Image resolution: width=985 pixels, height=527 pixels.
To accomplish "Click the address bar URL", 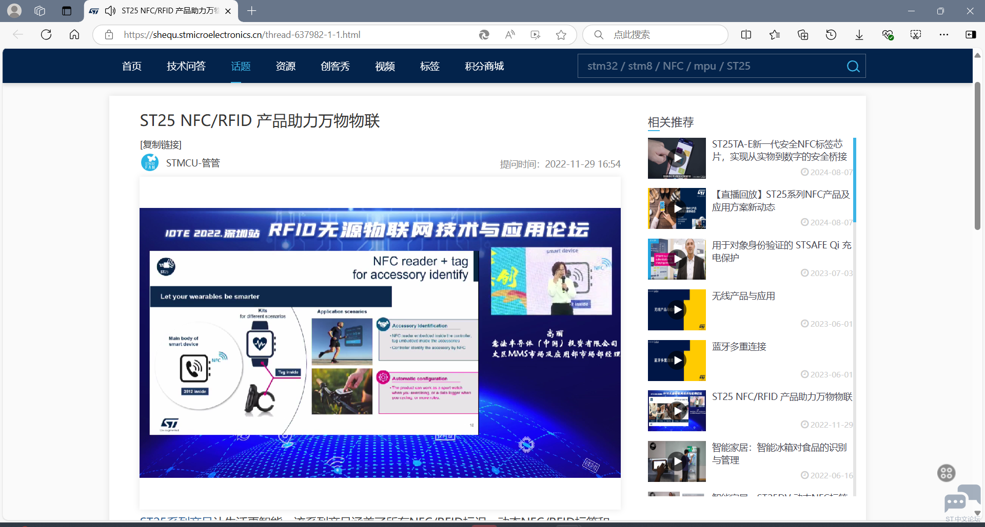I will pyautogui.click(x=242, y=35).
